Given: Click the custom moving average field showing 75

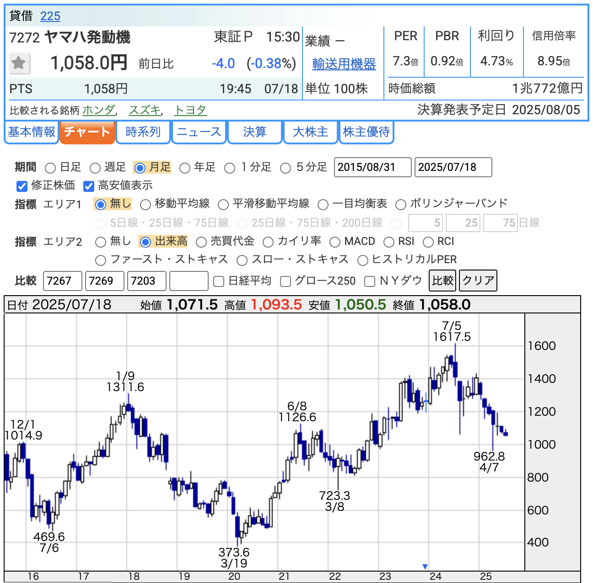Looking at the screenshot, I should [x=501, y=223].
